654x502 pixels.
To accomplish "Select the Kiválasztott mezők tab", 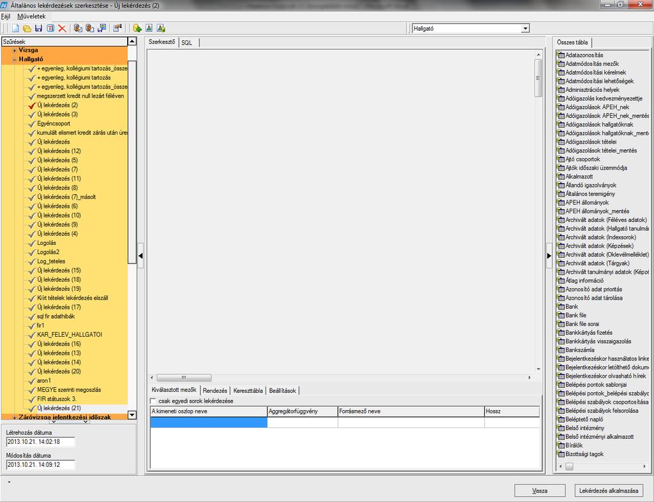I will click(174, 390).
